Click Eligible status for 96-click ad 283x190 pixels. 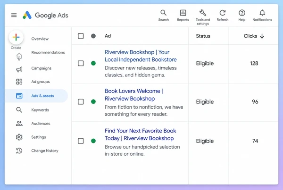205,102
